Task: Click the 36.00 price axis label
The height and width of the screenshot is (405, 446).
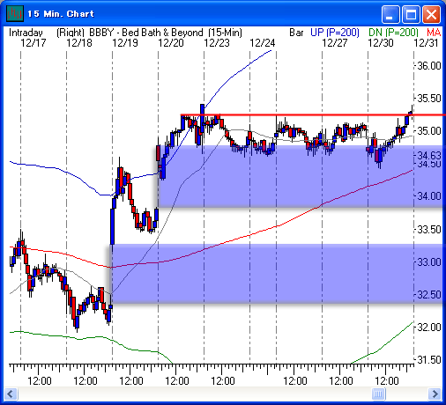Action: pos(429,66)
